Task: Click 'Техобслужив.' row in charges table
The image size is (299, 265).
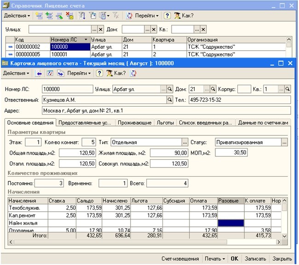Action: [x=145, y=208]
